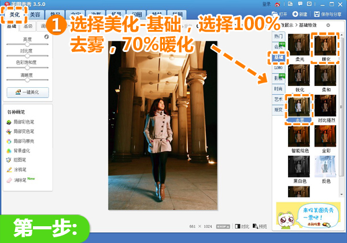Screen dimensions: 347x243
Task: Select the 基础 adjustment sub-tab
Action: (x=12, y=26)
